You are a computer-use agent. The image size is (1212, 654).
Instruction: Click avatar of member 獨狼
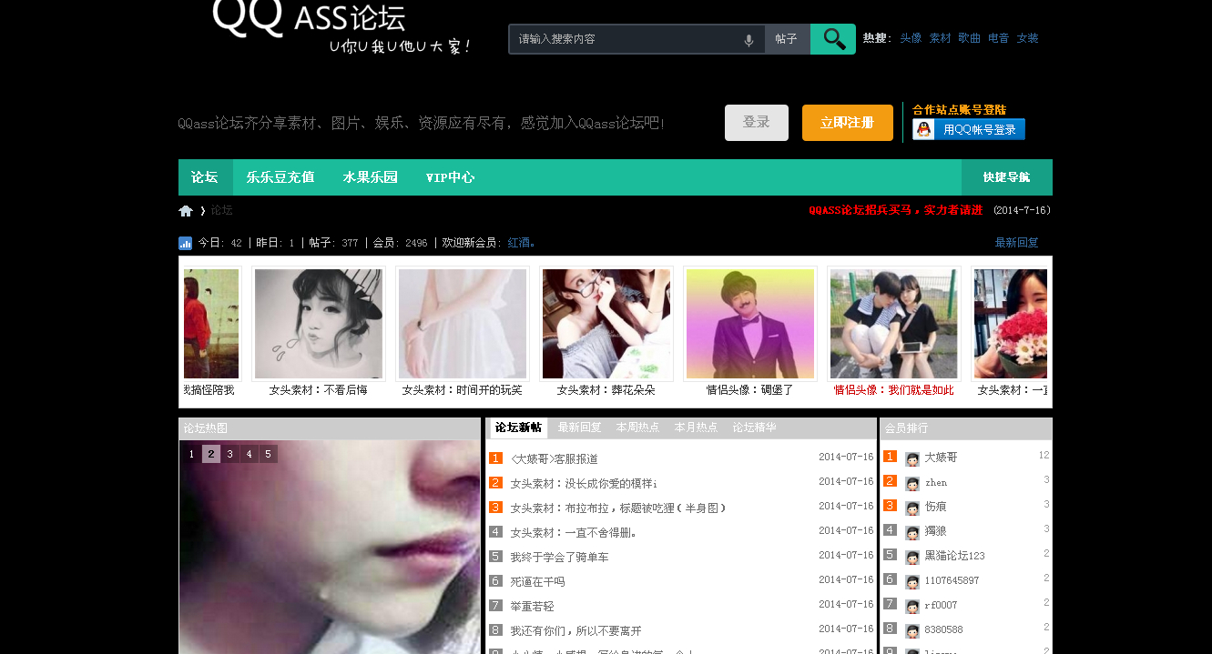point(912,532)
